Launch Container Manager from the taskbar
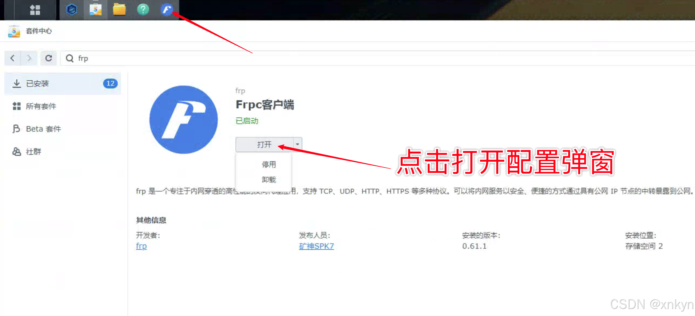Screen dimensions: 695x316 pyautogui.click(x=72, y=9)
